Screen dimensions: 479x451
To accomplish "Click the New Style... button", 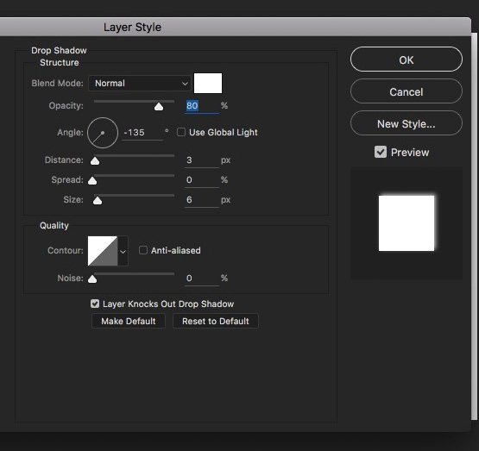I will pyautogui.click(x=407, y=123).
